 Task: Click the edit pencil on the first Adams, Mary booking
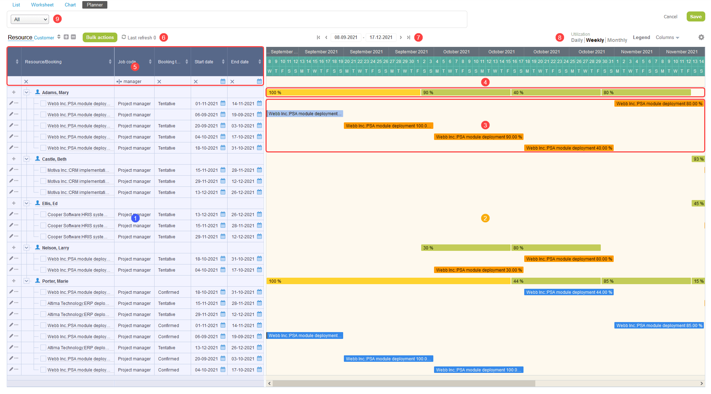point(11,103)
